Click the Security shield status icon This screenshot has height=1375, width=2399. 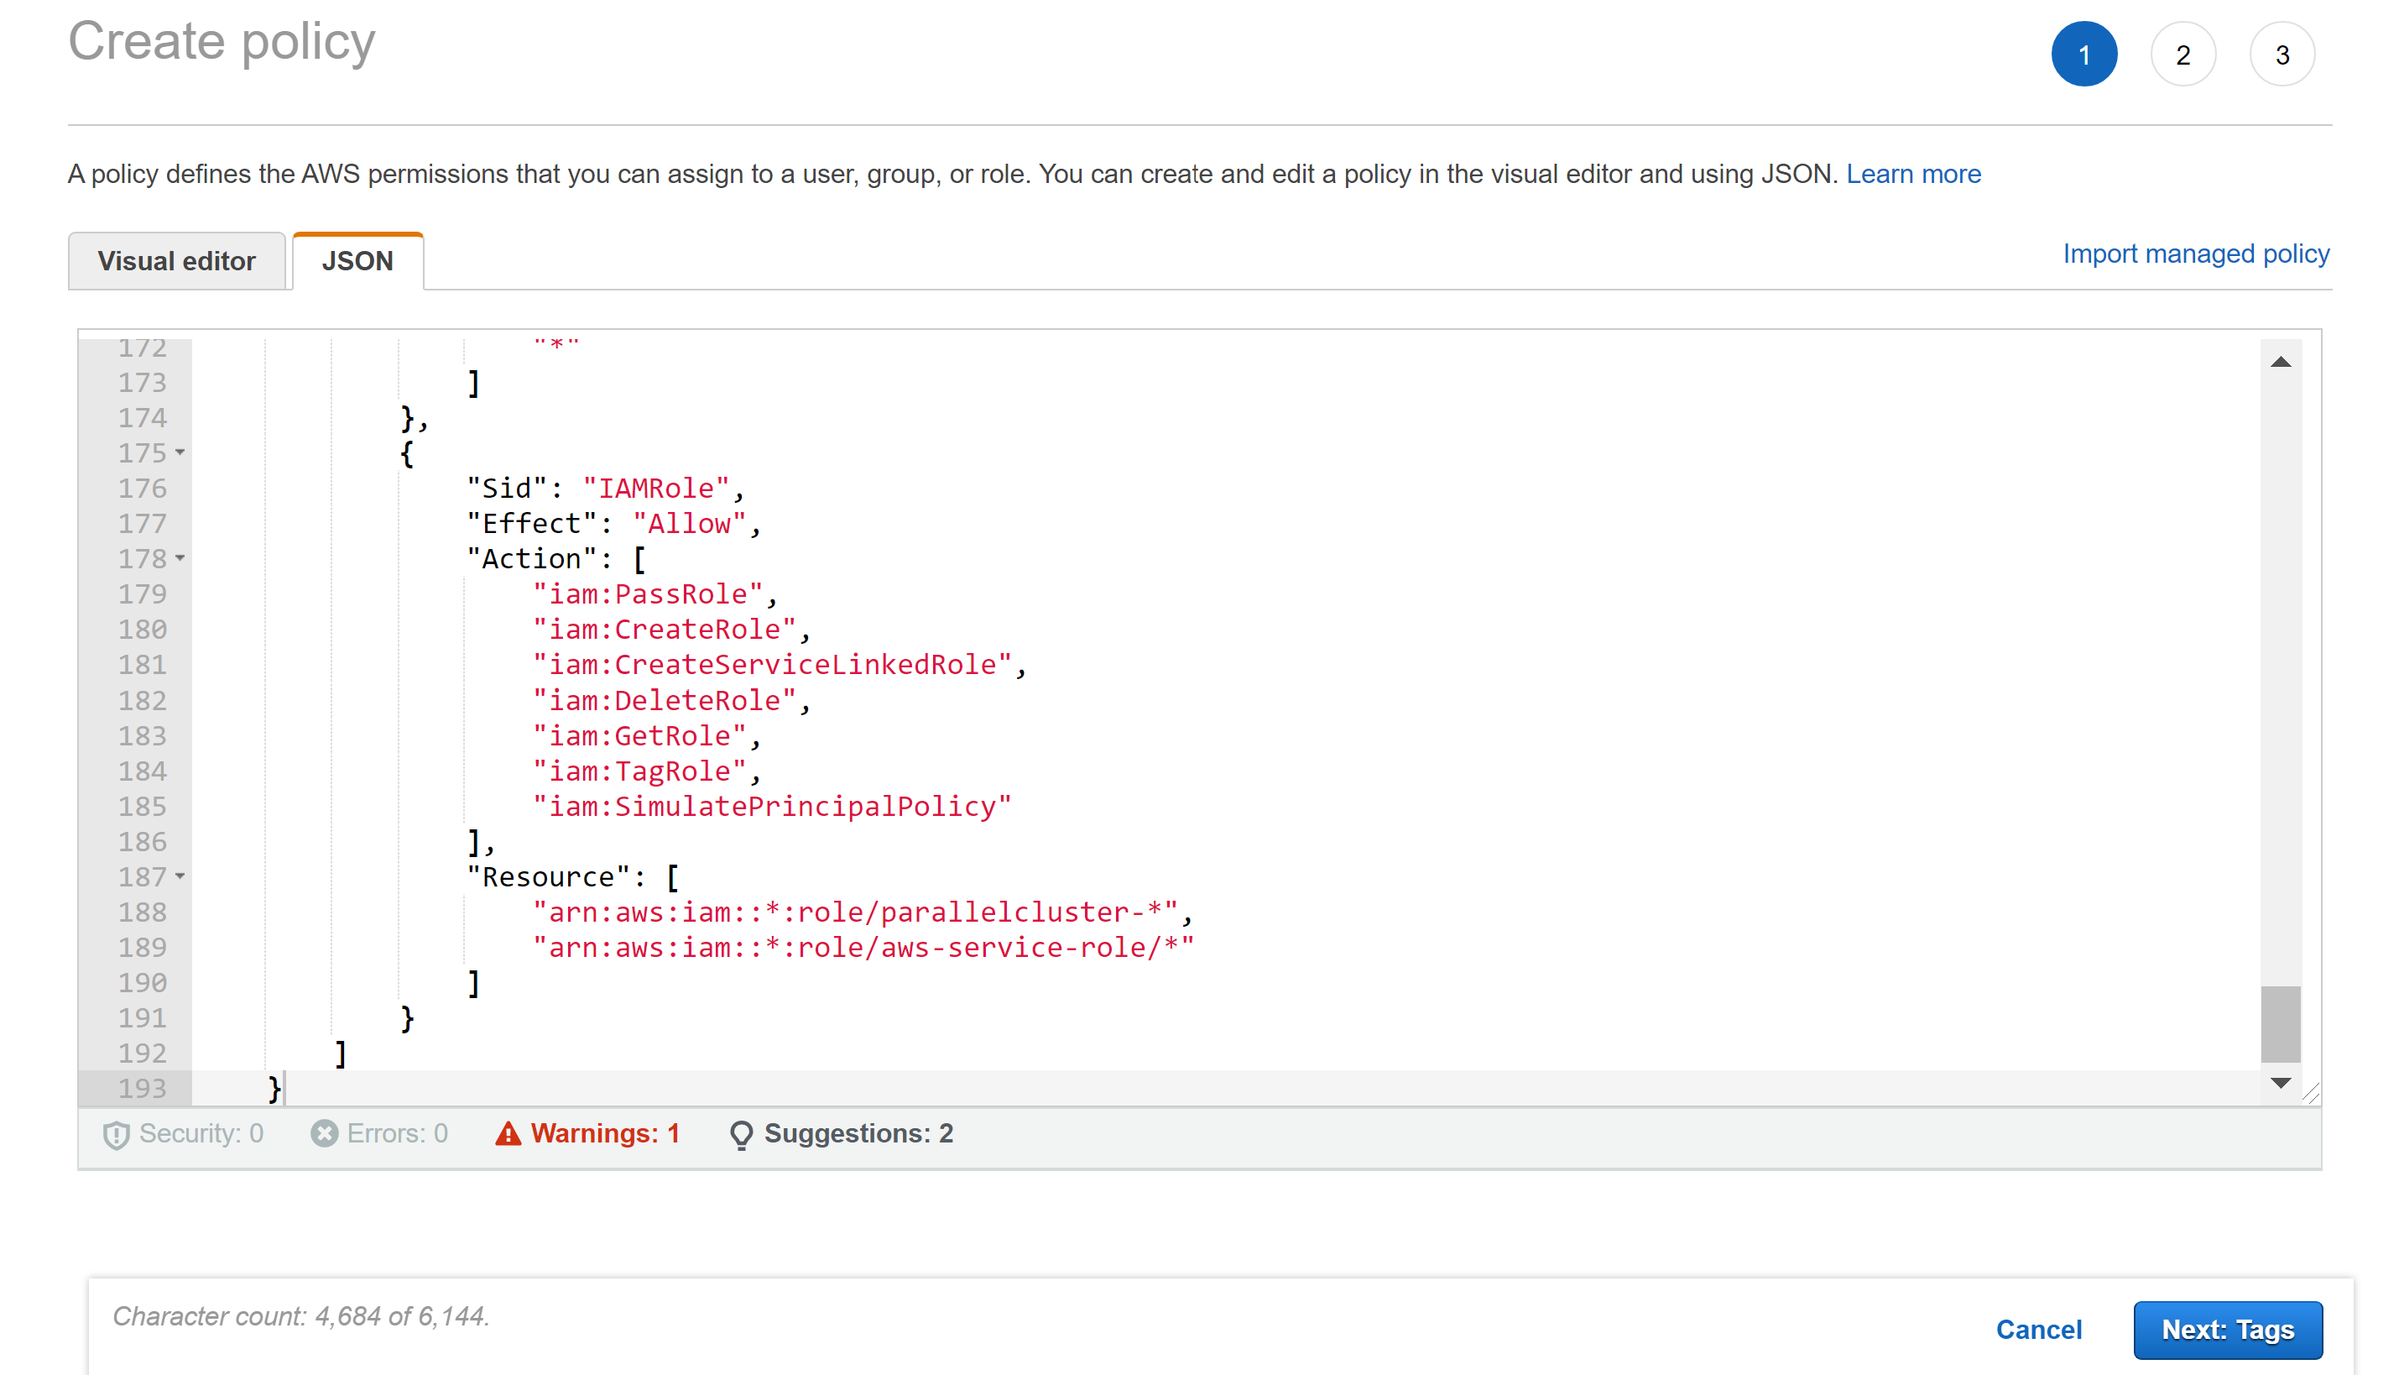[x=115, y=1133]
